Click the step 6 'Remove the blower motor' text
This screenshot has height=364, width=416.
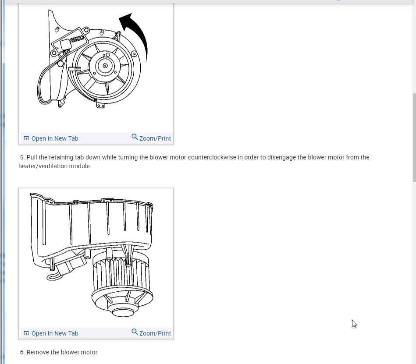60,352
